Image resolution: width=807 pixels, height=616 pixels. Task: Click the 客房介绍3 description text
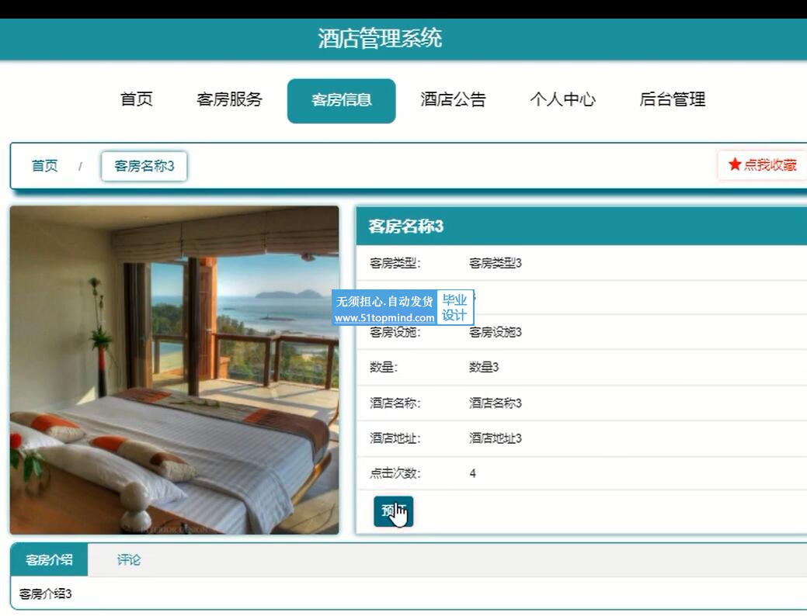46,594
